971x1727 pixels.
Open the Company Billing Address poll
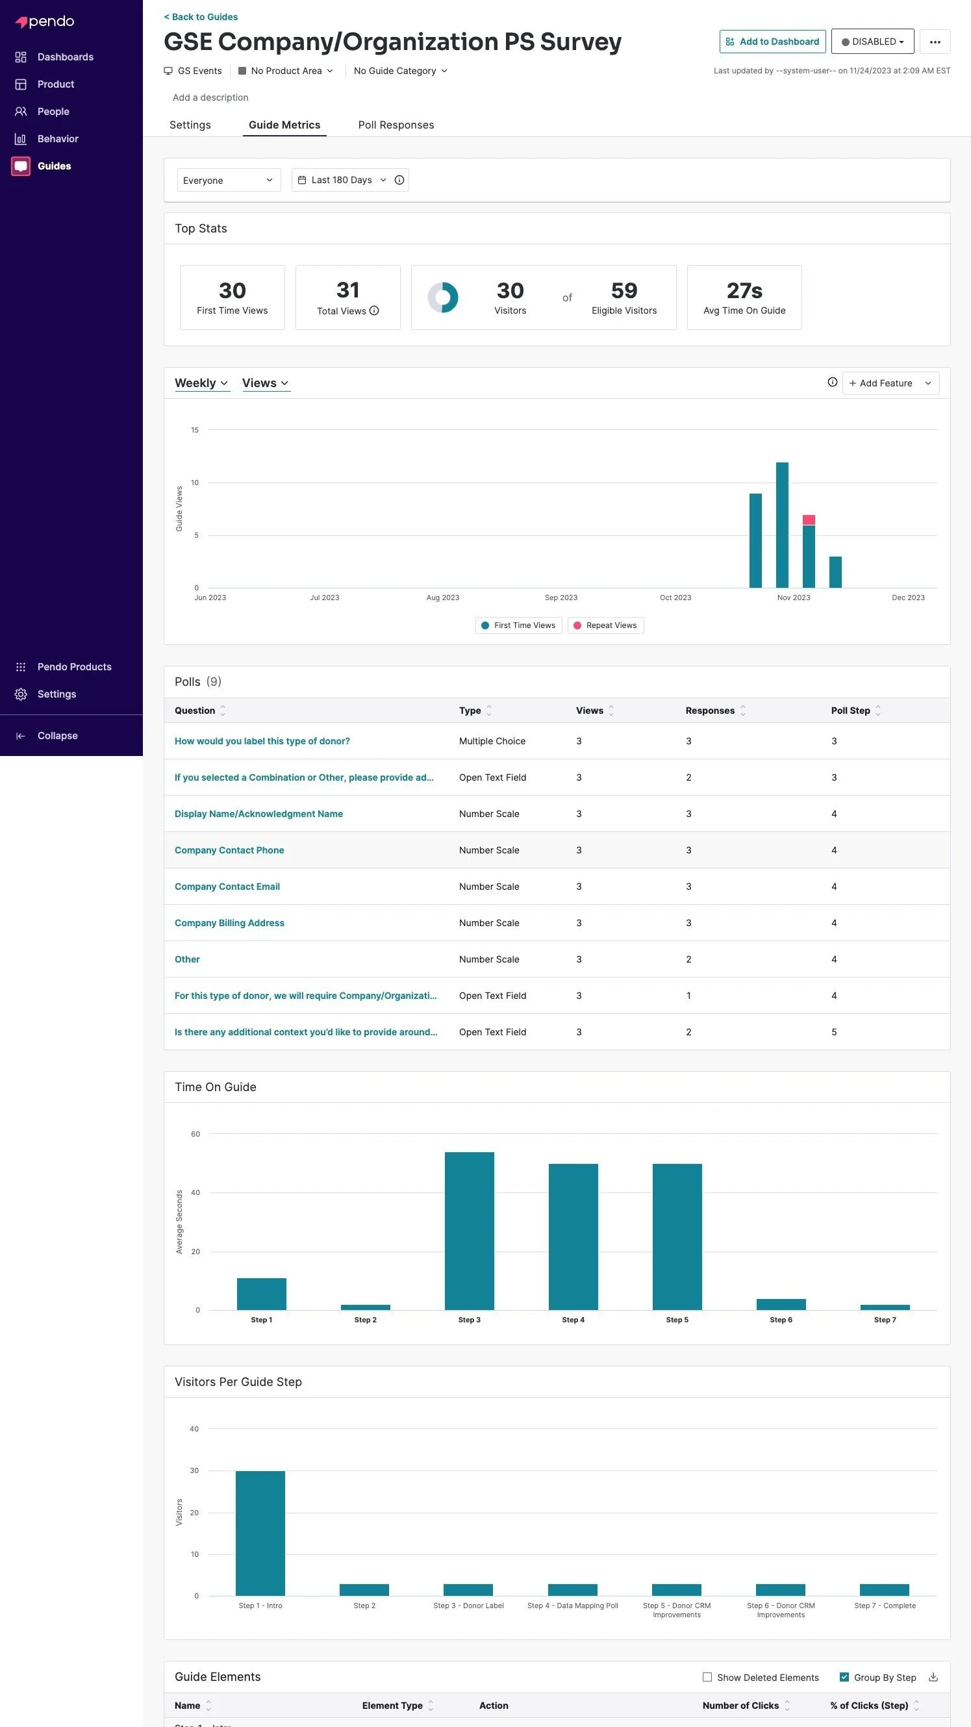pos(229,922)
